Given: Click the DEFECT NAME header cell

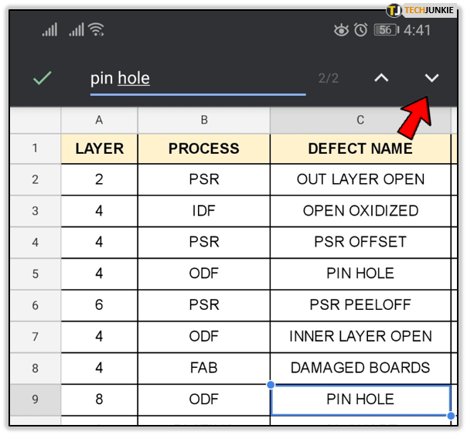Looking at the screenshot, I should coord(360,148).
